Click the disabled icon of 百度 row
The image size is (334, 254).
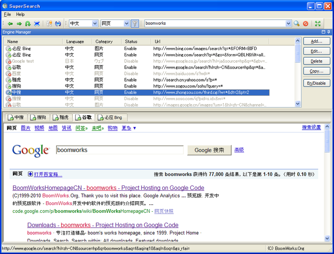coord(9,74)
